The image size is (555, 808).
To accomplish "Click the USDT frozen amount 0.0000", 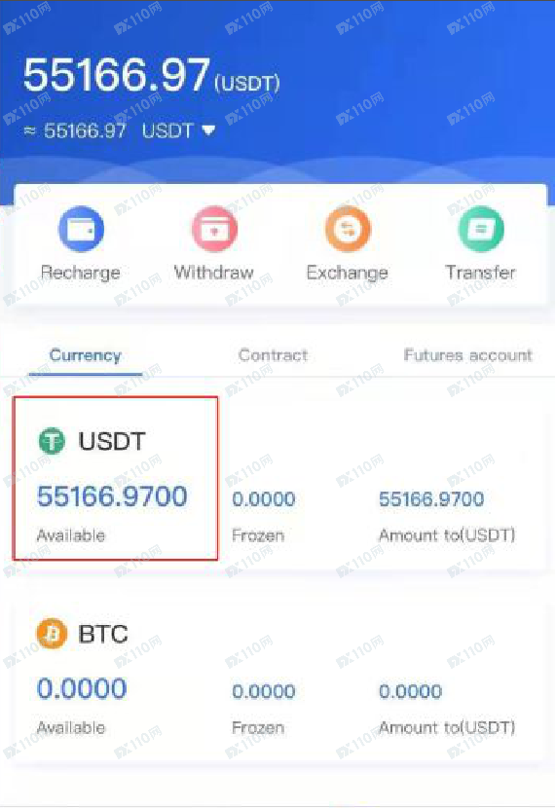I will click(264, 498).
